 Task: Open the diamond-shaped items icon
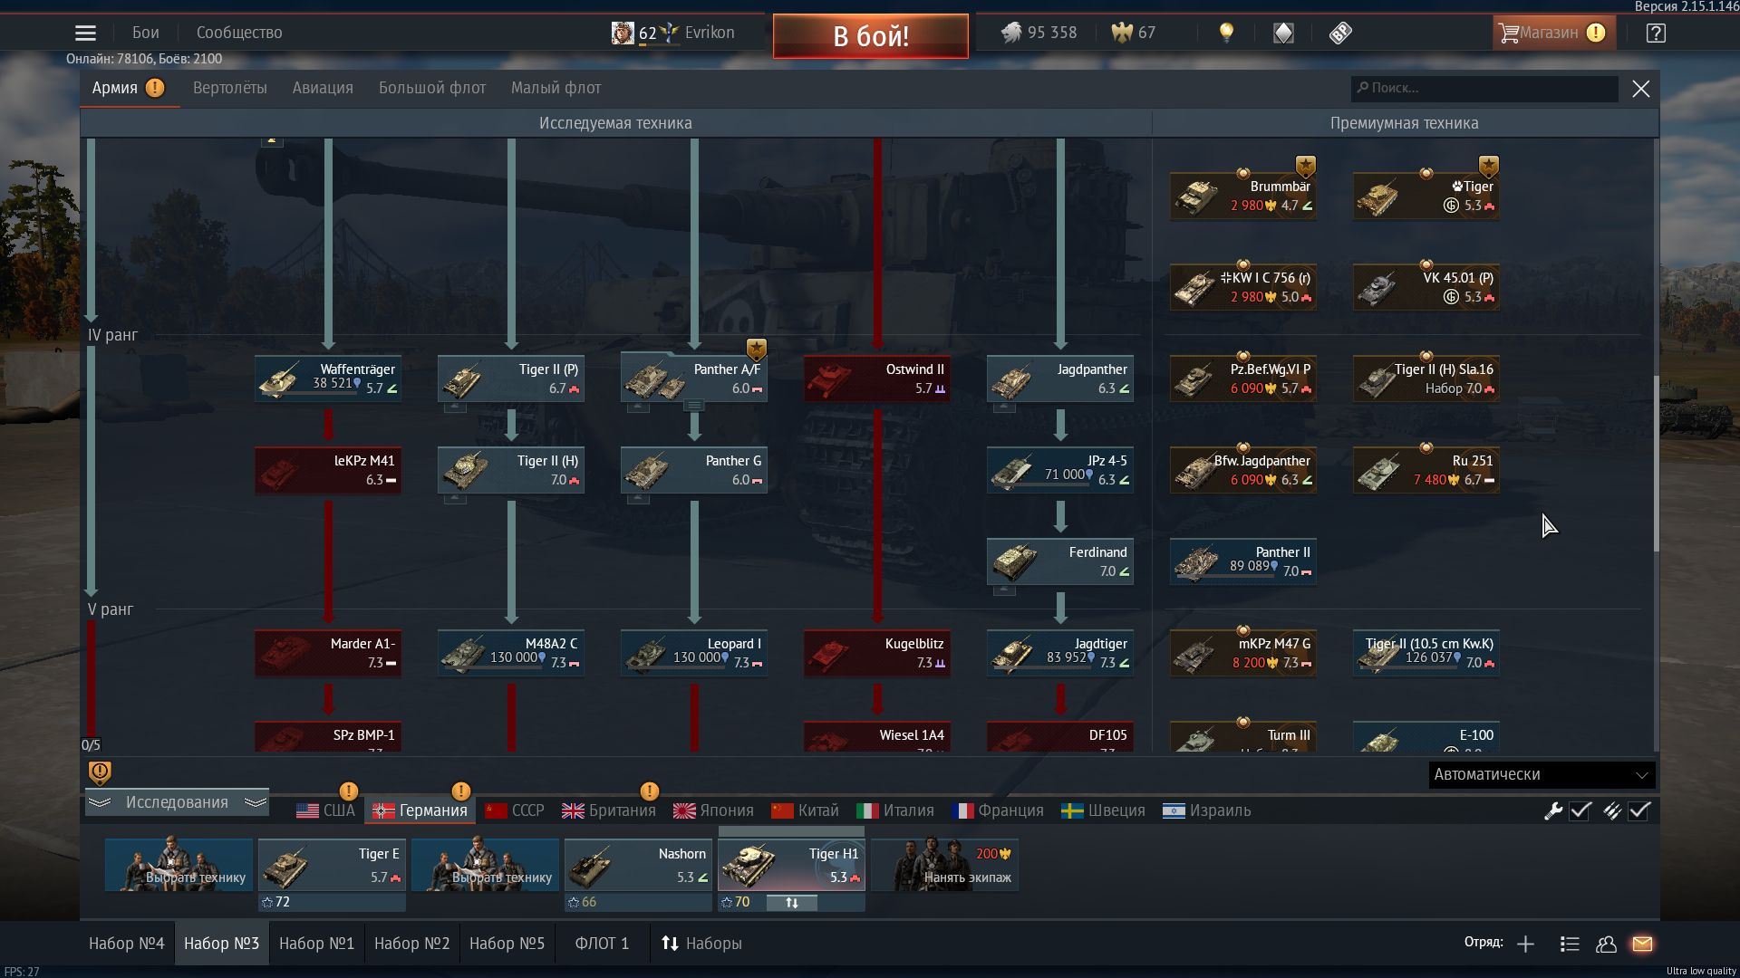(x=1283, y=34)
